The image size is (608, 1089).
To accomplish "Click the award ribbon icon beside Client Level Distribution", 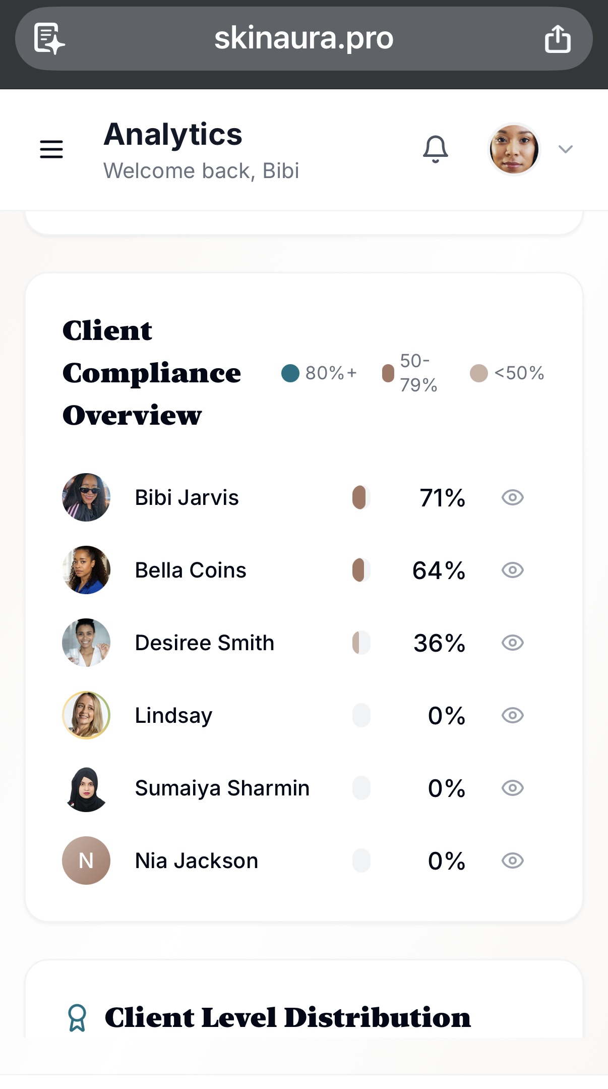I will coord(77,1017).
